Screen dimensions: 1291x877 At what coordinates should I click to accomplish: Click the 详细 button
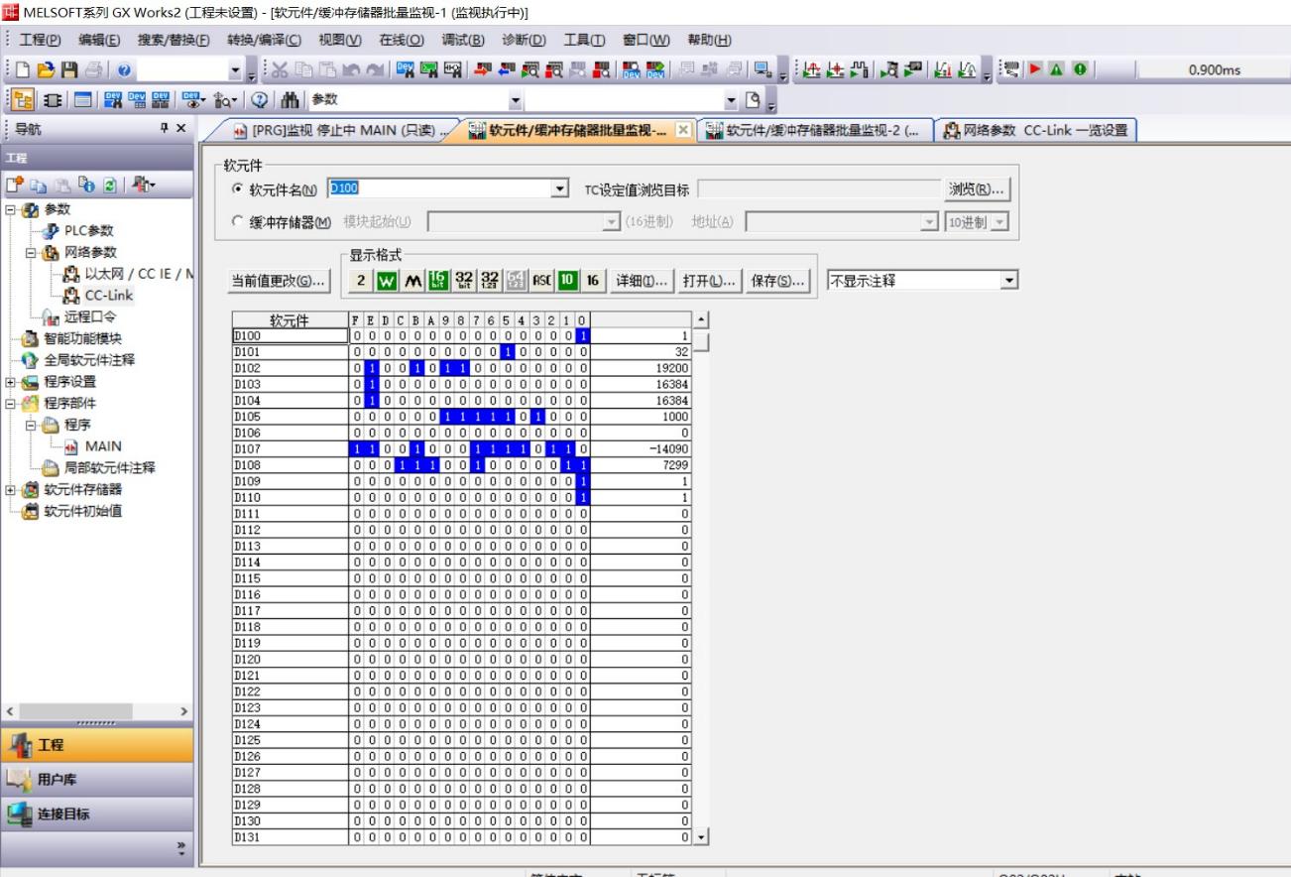tap(642, 281)
